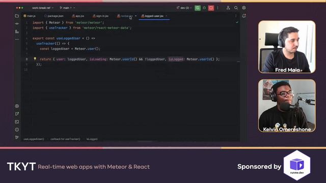Open the Run tool window

tap(17, 114)
